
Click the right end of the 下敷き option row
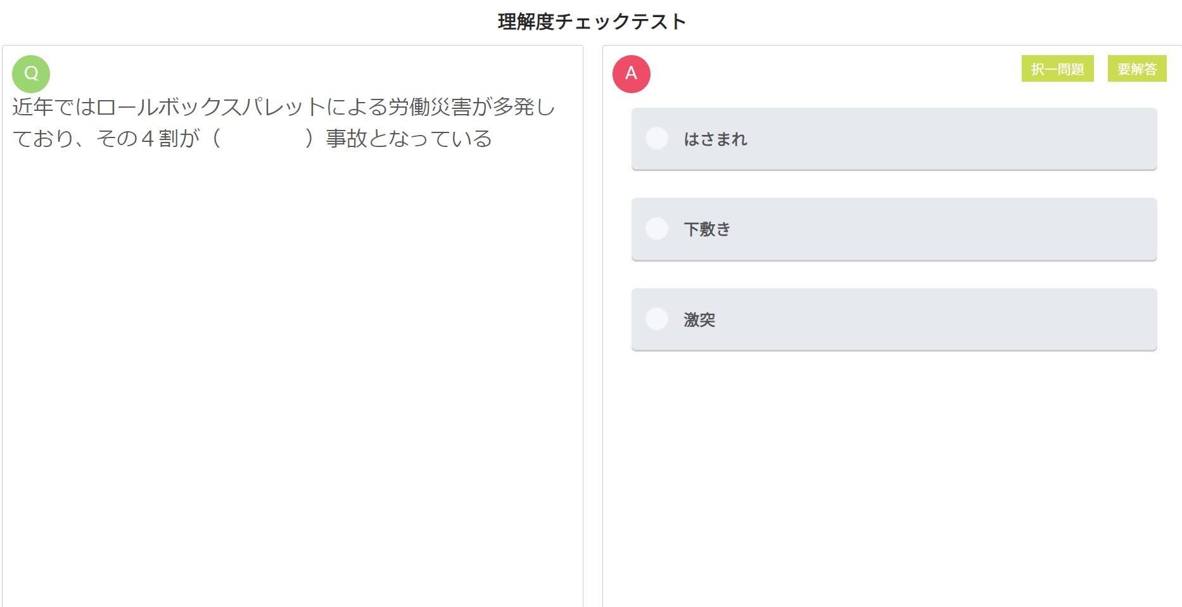tap(1128, 229)
